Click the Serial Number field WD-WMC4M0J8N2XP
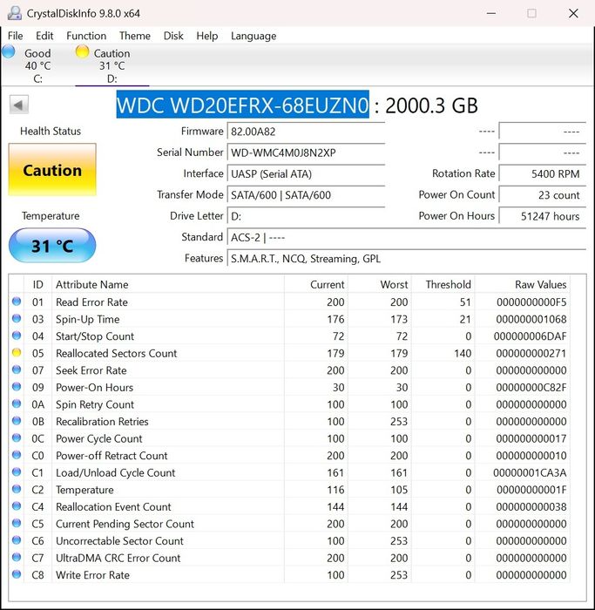Viewport: 595px width, 610px height. 306,152
